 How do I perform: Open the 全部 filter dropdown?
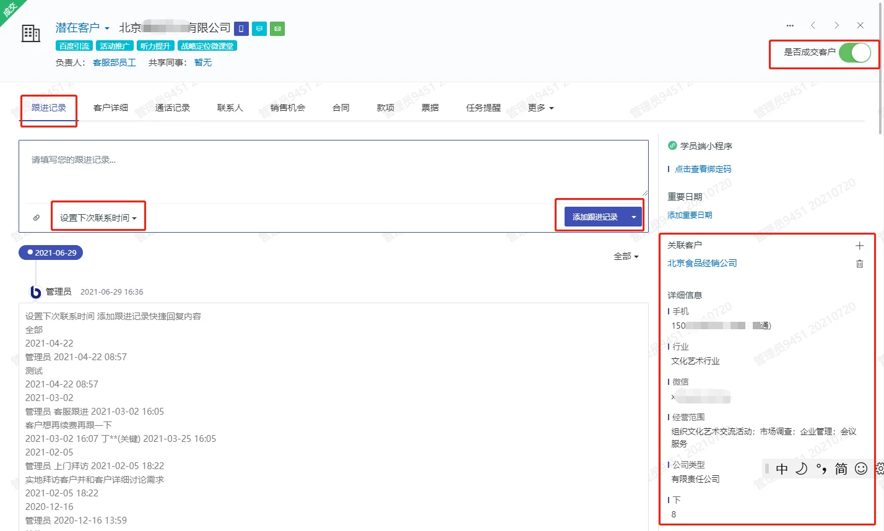pos(626,256)
